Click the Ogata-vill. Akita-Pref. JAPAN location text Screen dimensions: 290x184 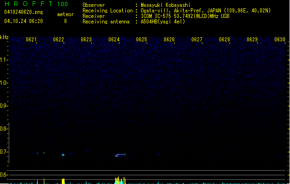tap(206, 11)
